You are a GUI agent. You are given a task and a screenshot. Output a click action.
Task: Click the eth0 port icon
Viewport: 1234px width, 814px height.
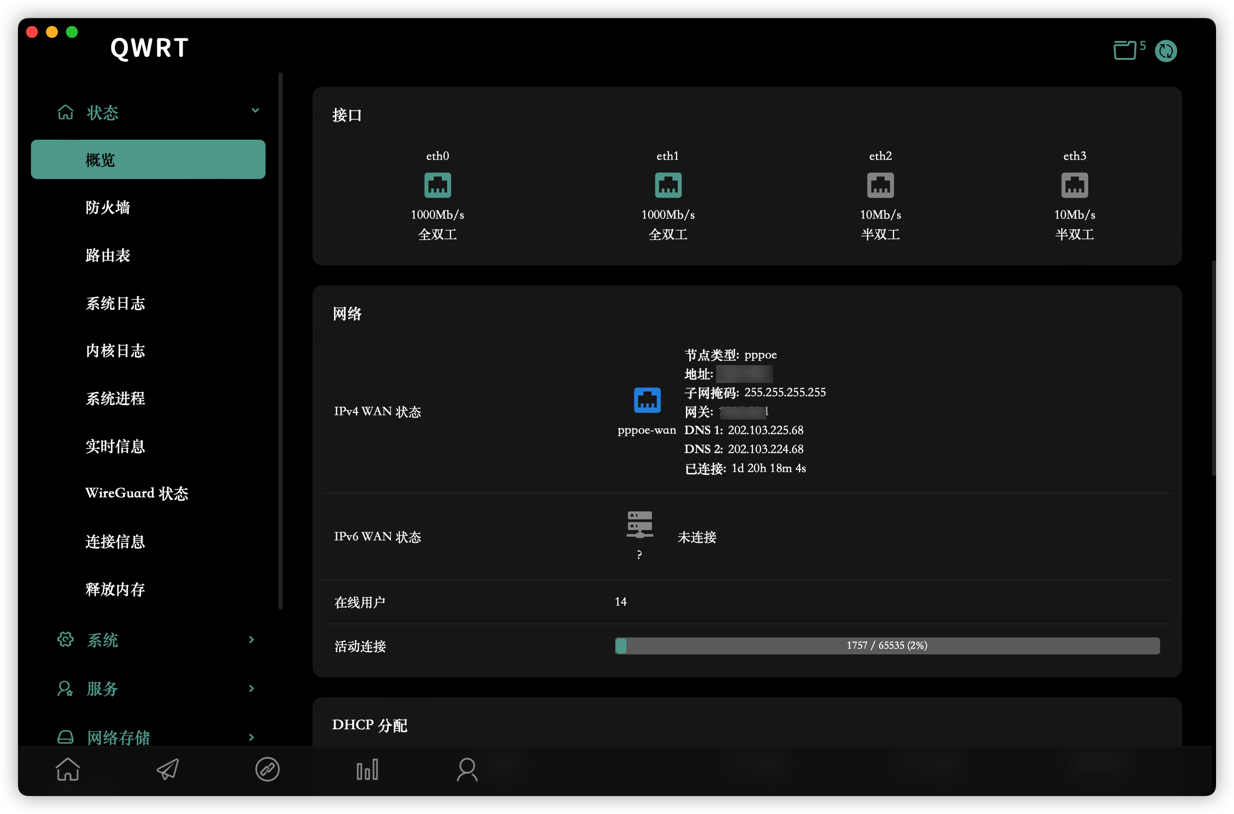437,186
